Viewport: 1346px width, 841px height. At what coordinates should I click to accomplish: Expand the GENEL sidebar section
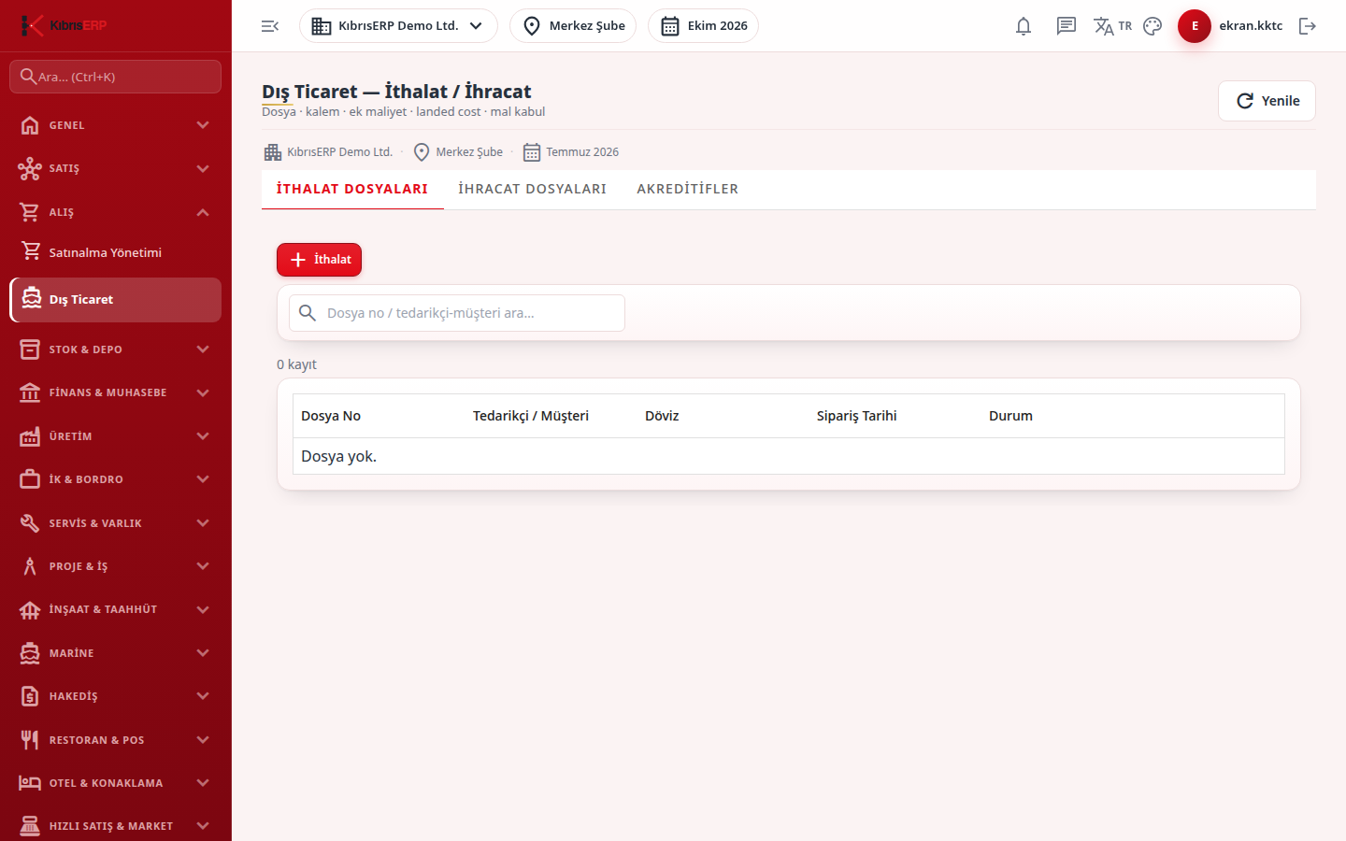(x=115, y=125)
